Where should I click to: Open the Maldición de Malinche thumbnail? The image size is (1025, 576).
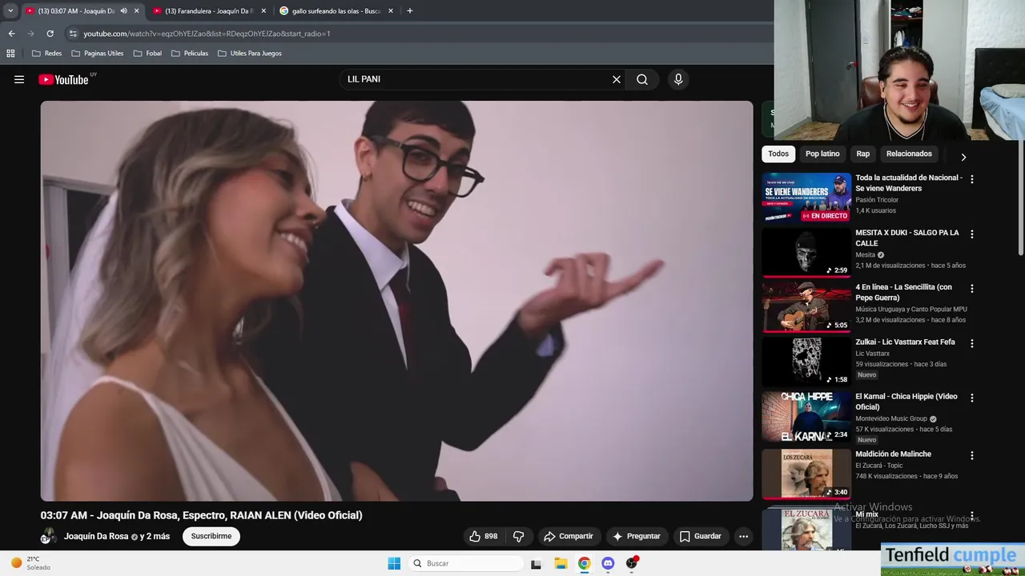click(x=806, y=474)
